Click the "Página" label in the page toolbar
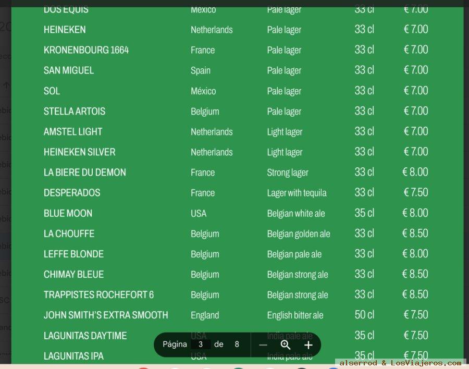 (175, 345)
